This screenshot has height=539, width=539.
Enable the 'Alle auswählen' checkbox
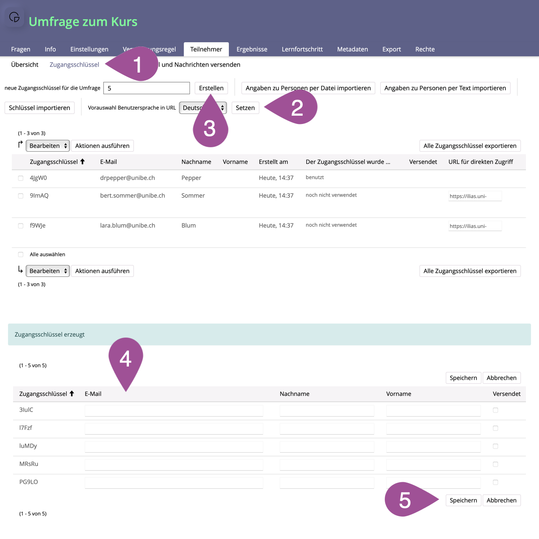21,255
